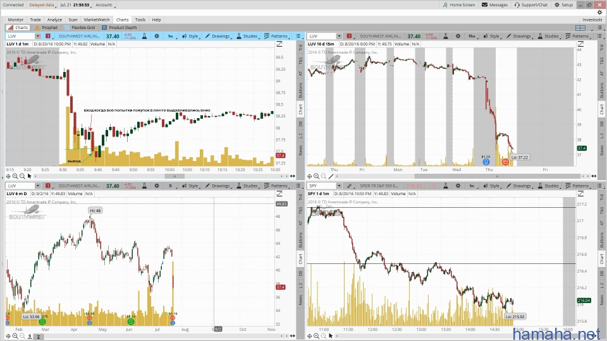Open application settings gear below Setup
The width and height of the screenshot is (607, 341).
[x=599, y=13]
